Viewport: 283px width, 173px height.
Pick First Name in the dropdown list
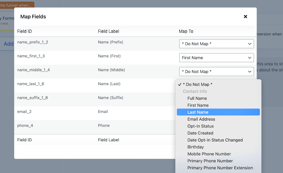pos(198,105)
